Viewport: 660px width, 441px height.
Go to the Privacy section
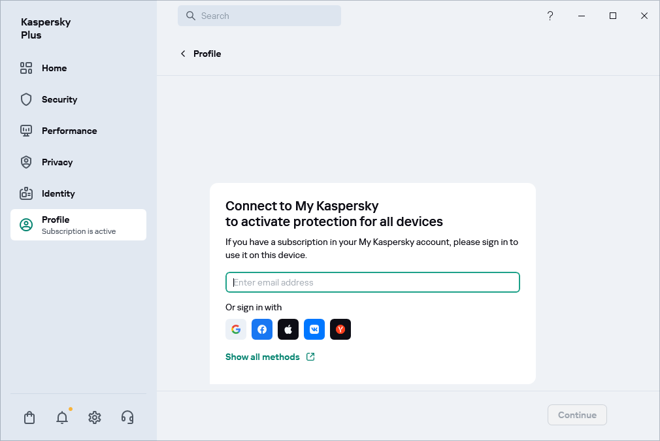coord(57,162)
